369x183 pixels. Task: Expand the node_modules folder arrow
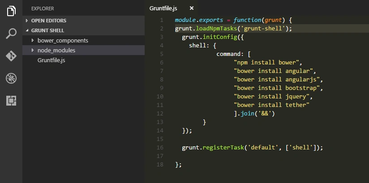[x=33, y=50]
